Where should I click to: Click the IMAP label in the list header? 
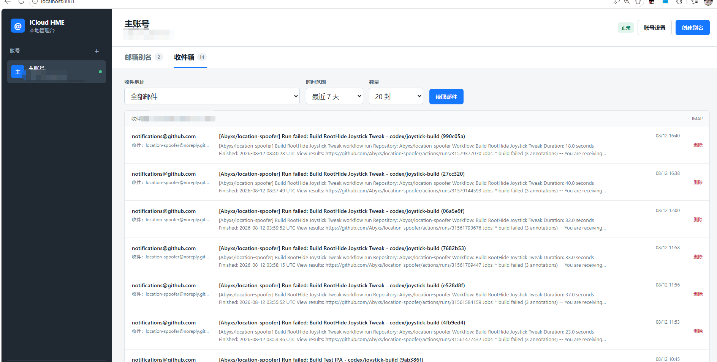tap(697, 119)
